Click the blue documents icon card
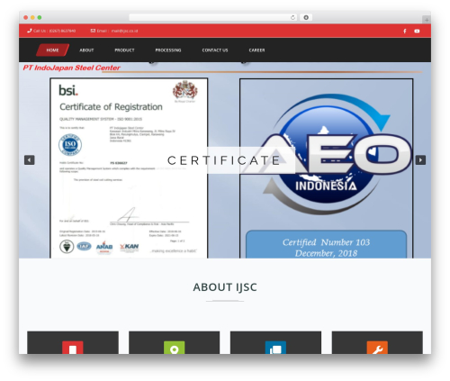 [x=275, y=348]
